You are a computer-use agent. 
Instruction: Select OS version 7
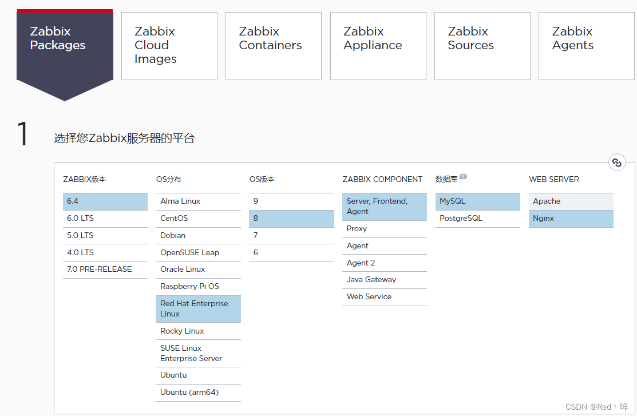point(291,235)
